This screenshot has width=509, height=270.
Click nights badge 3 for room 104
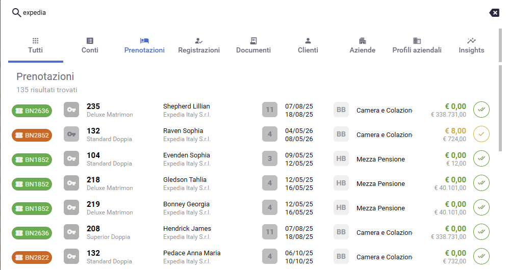(x=270, y=158)
